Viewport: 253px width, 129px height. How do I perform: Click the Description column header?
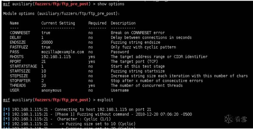[123, 23]
